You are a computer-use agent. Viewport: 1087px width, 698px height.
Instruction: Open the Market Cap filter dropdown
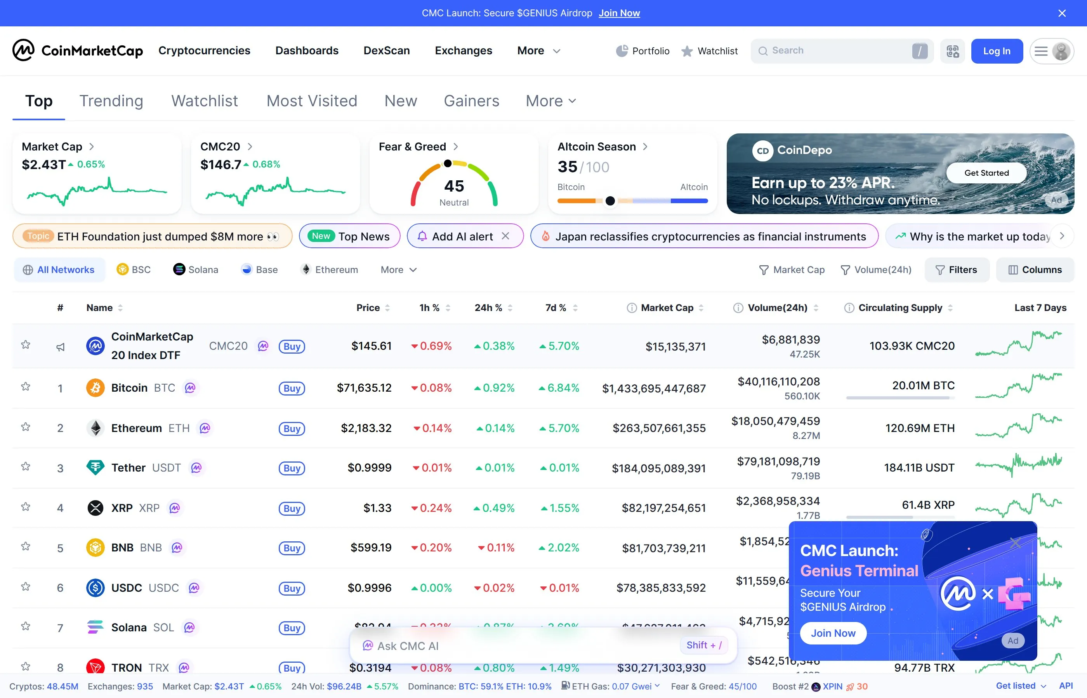(792, 270)
